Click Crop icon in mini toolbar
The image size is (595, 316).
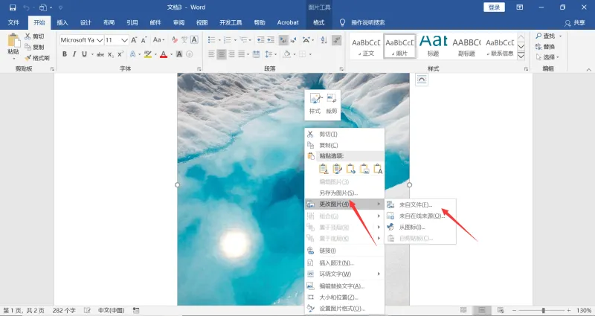pos(331,103)
